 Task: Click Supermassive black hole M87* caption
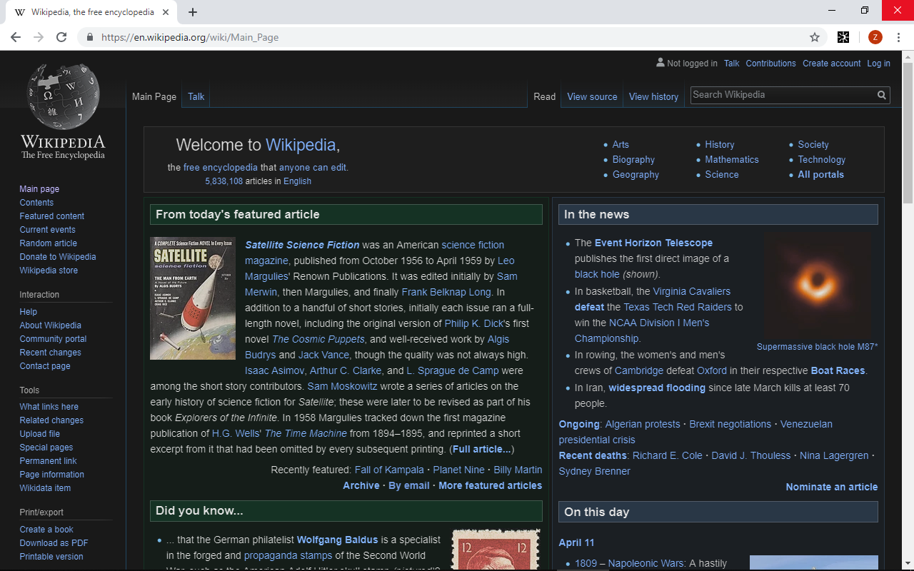pyautogui.click(x=817, y=347)
